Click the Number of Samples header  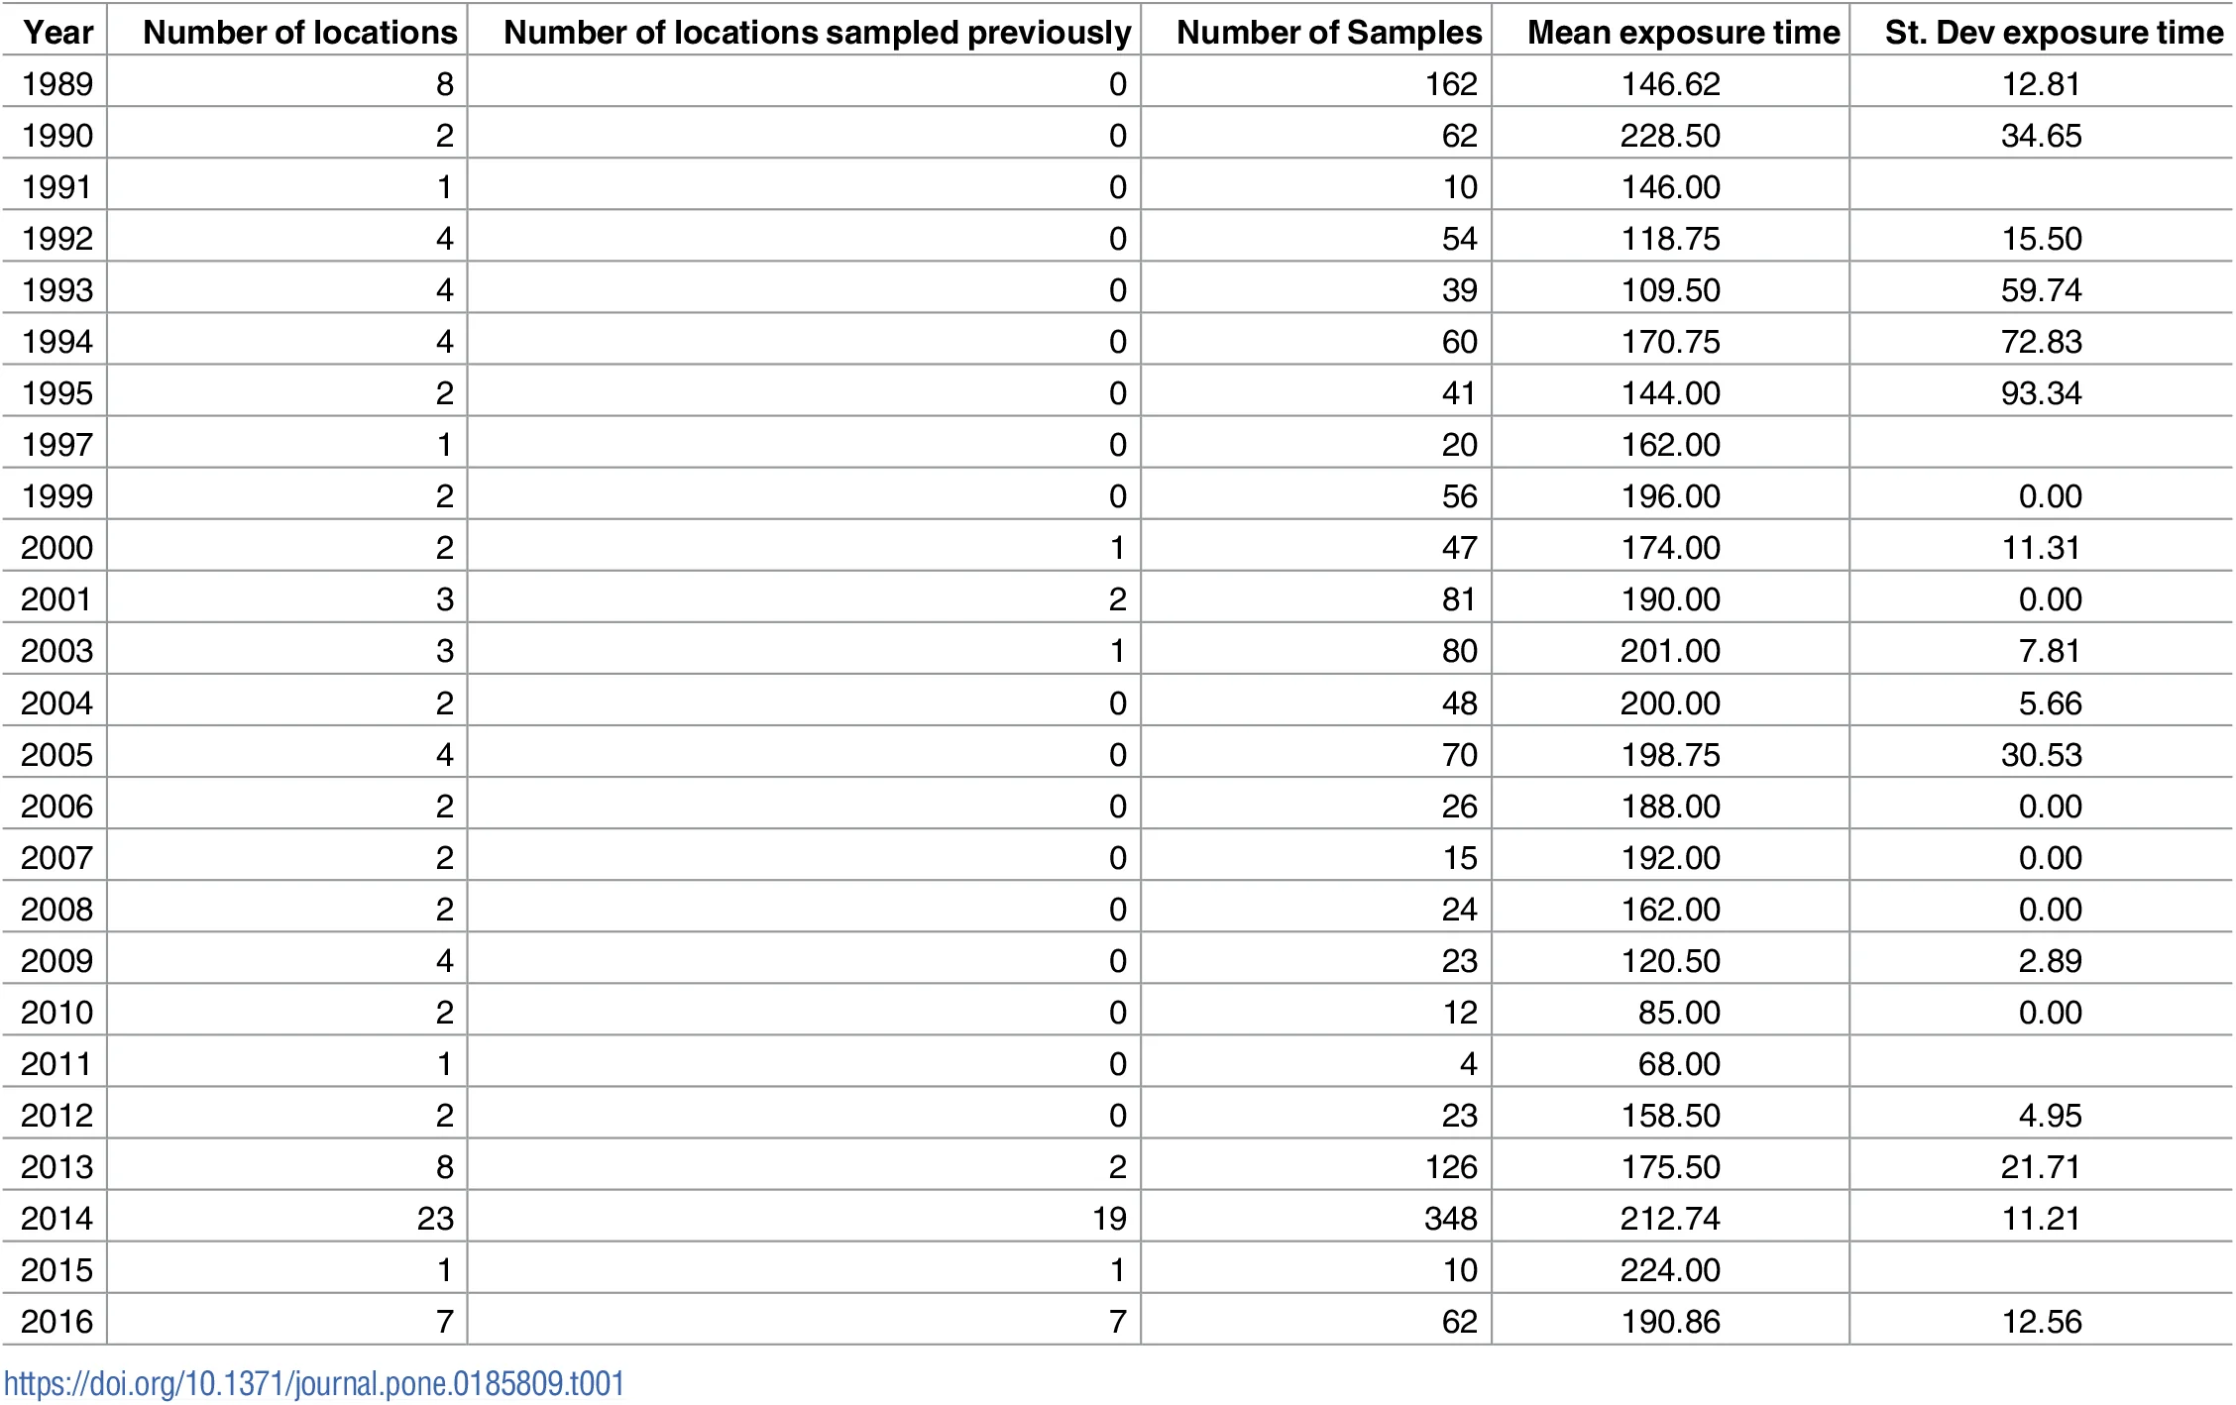[1328, 33]
